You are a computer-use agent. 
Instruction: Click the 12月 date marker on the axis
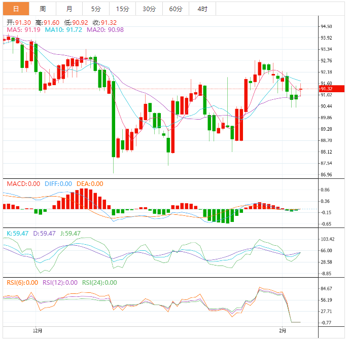(x=37, y=331)
